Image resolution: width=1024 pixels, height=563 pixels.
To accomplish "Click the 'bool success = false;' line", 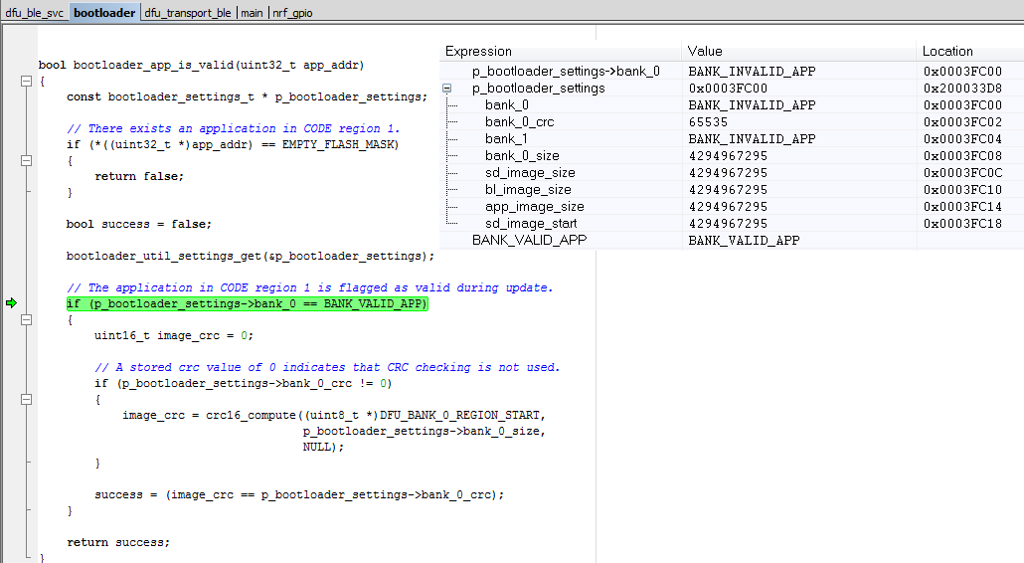I will click(x=139, y=224).
